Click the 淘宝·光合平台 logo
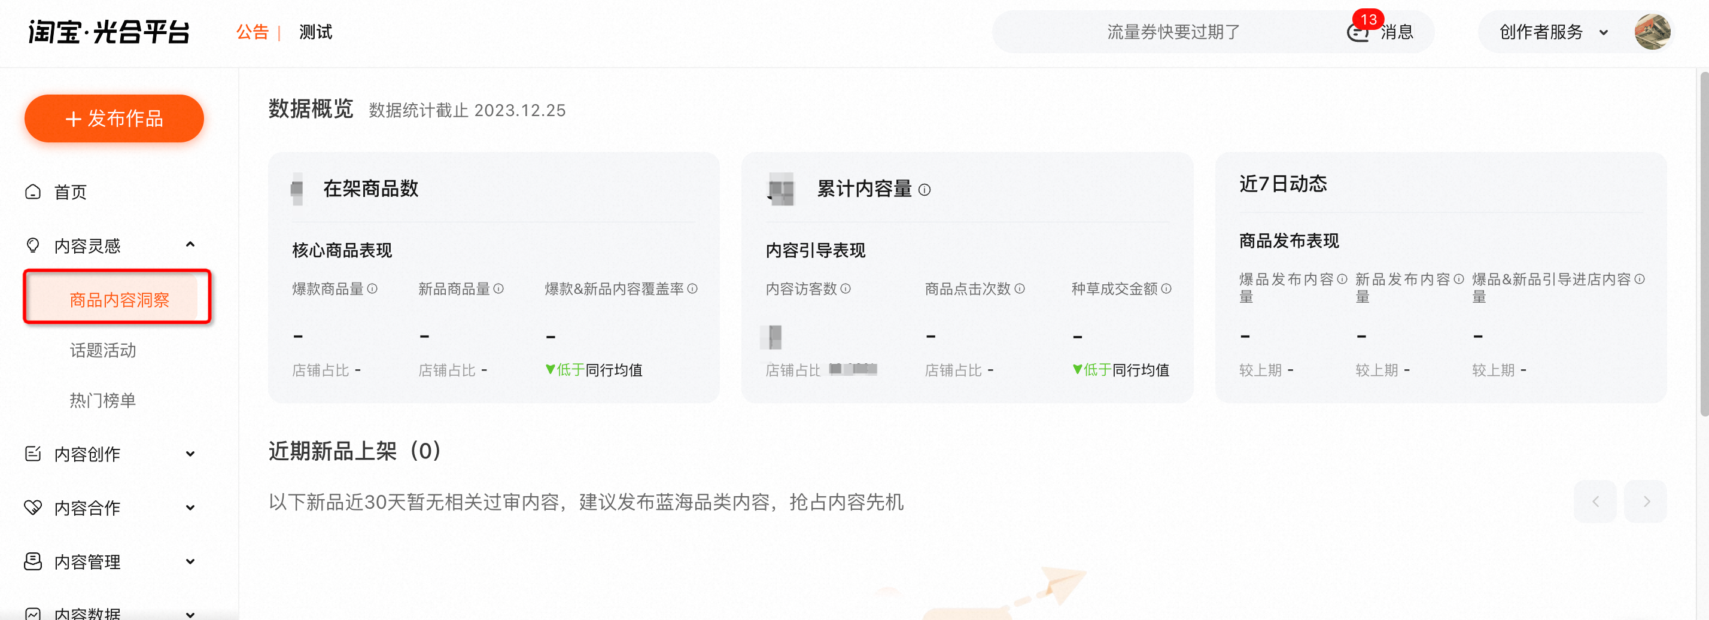1709x620 pixels. 109,32
